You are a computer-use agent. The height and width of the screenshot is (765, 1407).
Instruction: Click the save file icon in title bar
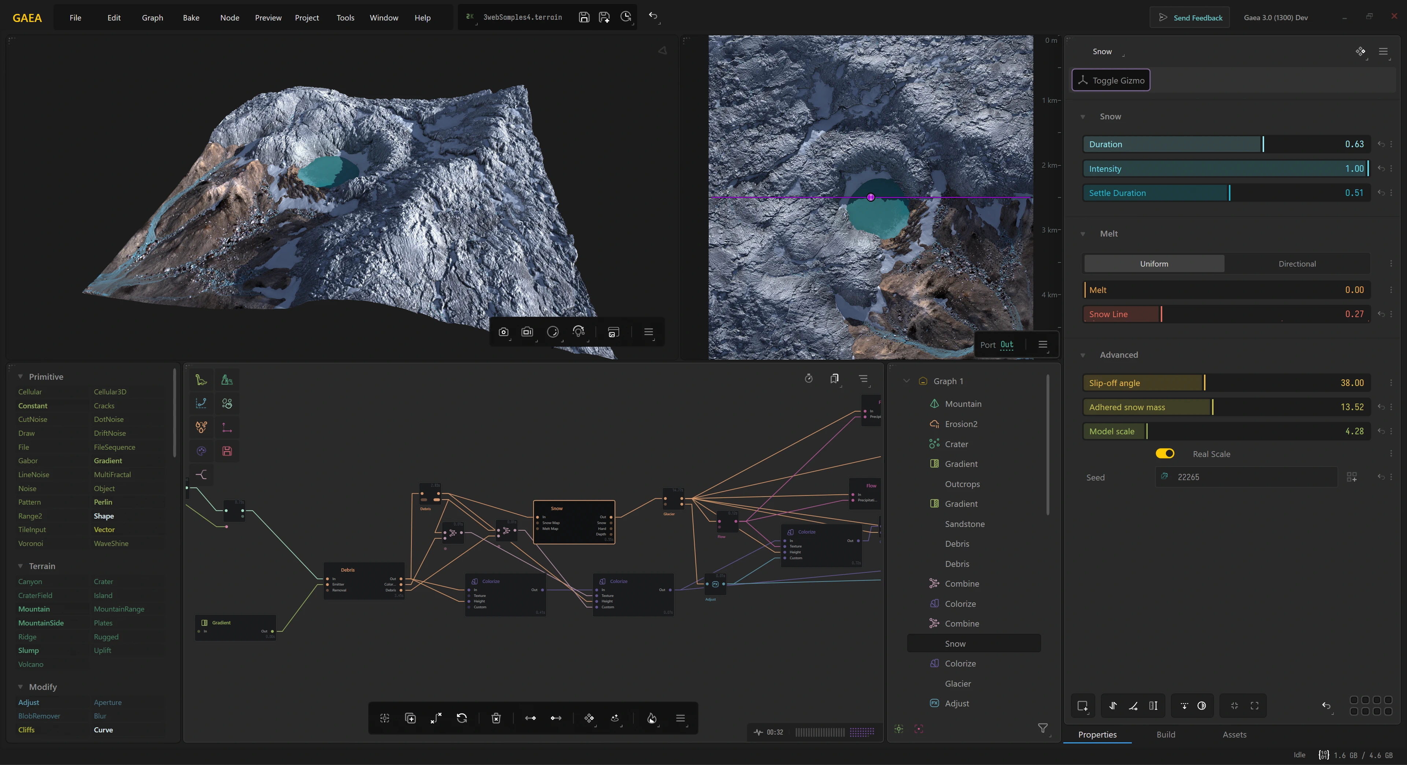tap(584, 18)
